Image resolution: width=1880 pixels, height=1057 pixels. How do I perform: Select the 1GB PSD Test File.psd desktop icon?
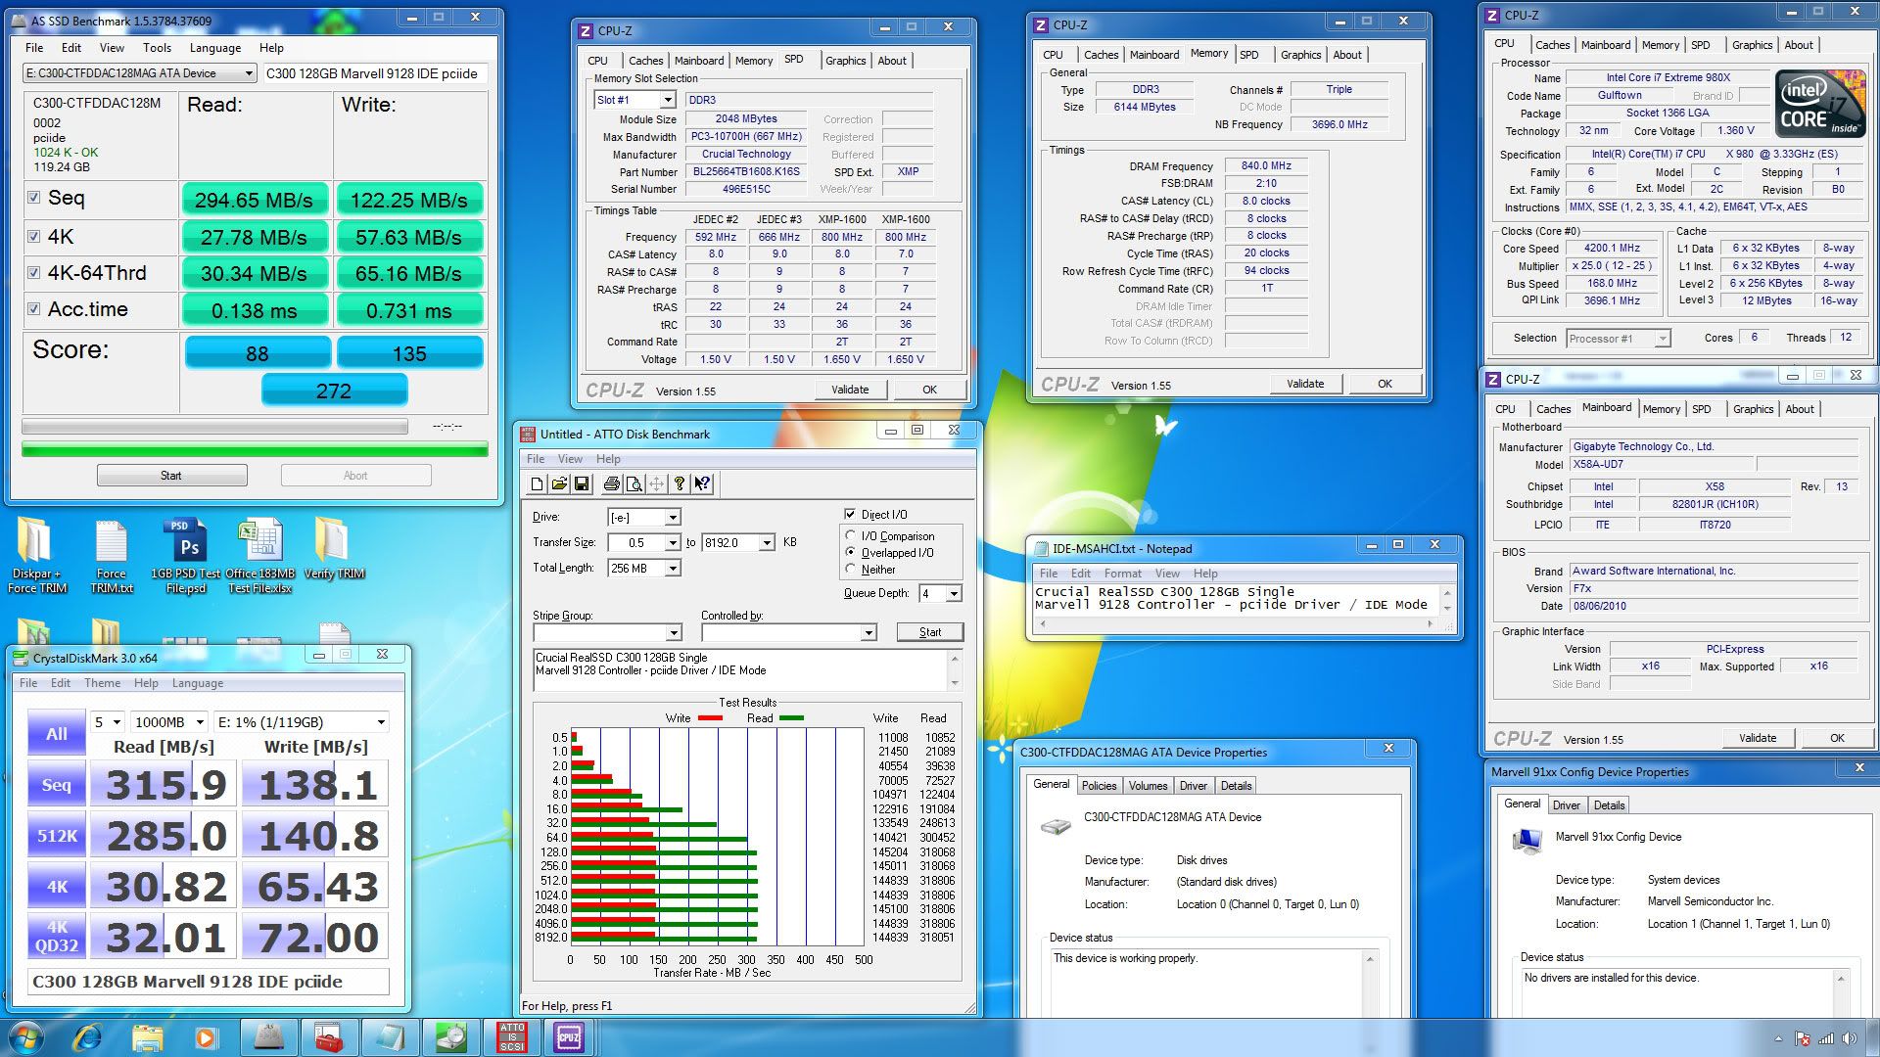186,555
